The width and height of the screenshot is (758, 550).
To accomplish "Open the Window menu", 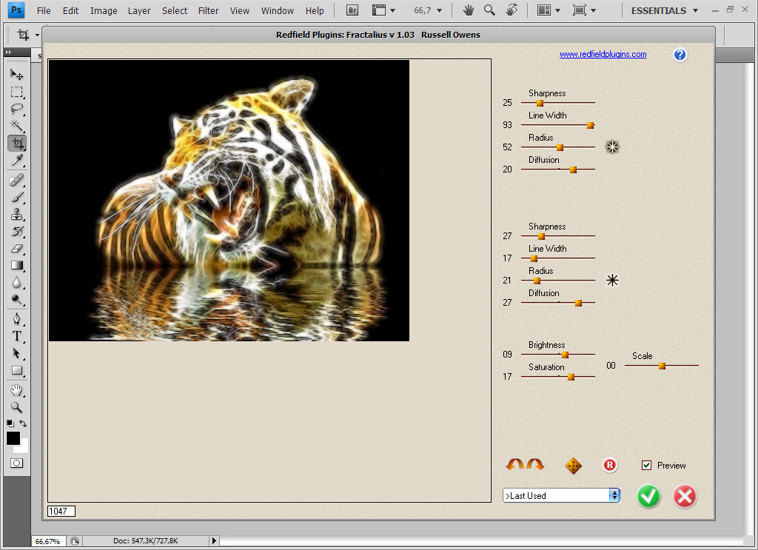I will pos(277,10).
